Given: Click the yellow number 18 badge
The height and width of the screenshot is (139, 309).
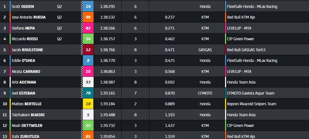Looking at the screenshot, I should [x=88, y=104].
